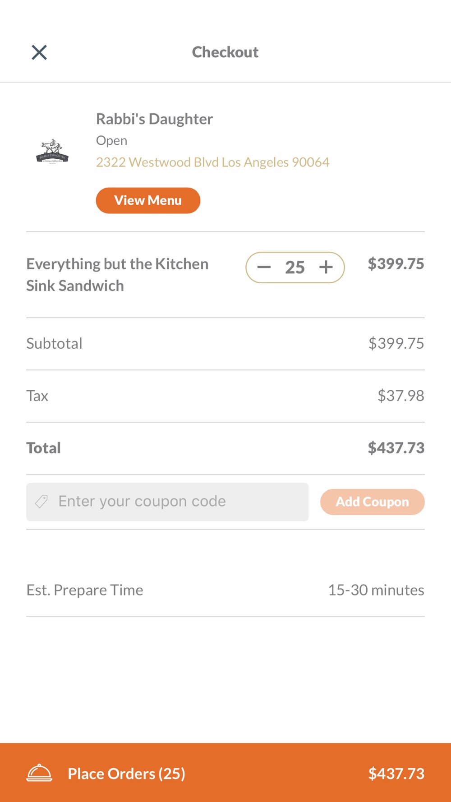Viewport: 451px width, 802px height.
Task: Increase sandwich quantity with the plus icon
Action: pos(326,267)
